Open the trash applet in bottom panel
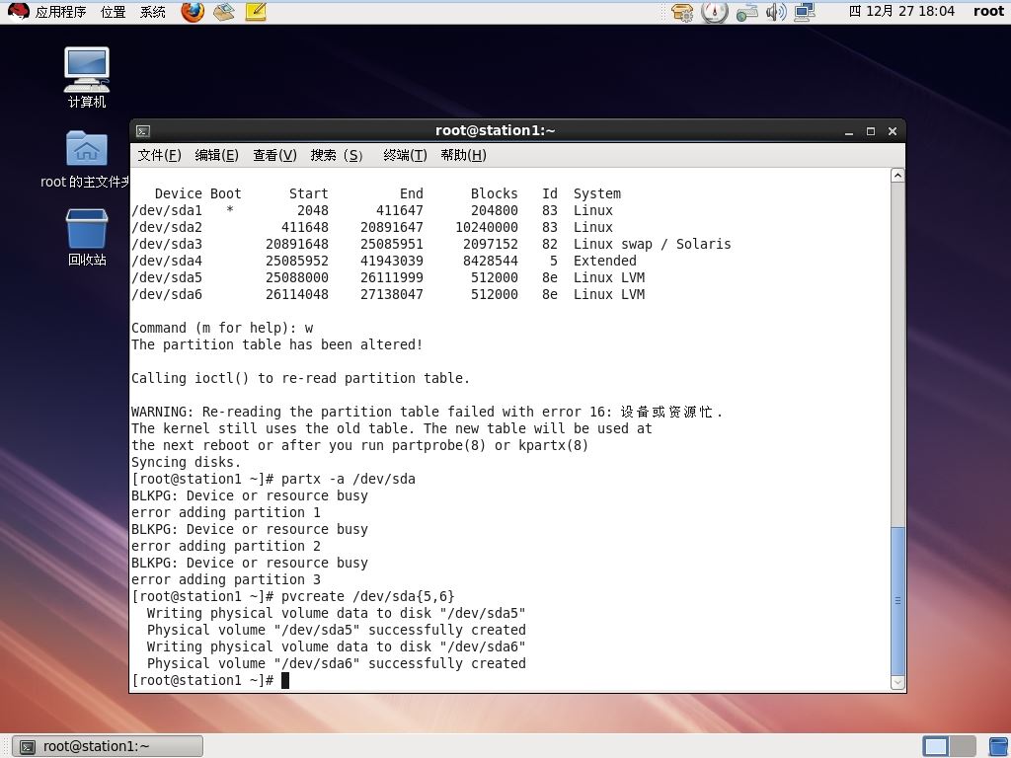 tap(999, 746)
